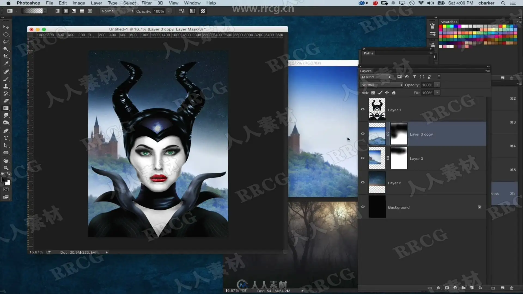This screenshot has height=294, width=523.
Task: Hide Layer 3 copy with eye icon
Action: tap(363, 134)
